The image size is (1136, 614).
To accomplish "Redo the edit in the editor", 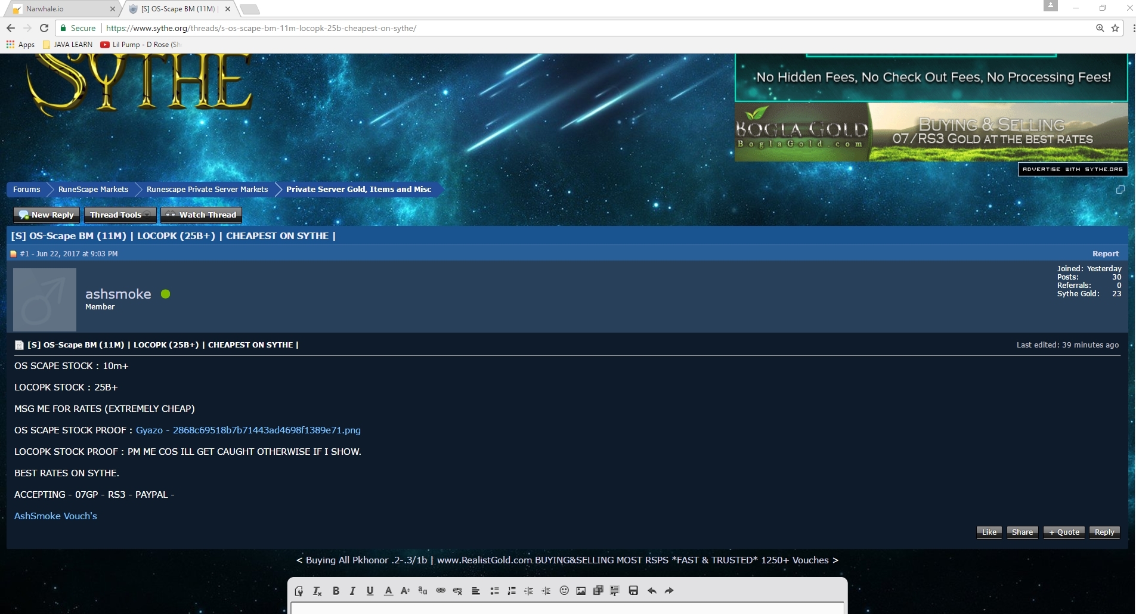I will 669,591.
